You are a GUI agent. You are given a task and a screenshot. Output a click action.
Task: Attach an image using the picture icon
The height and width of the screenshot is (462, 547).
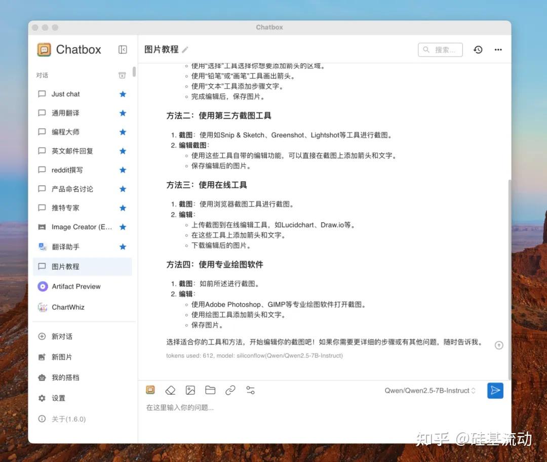click(190, 390)
